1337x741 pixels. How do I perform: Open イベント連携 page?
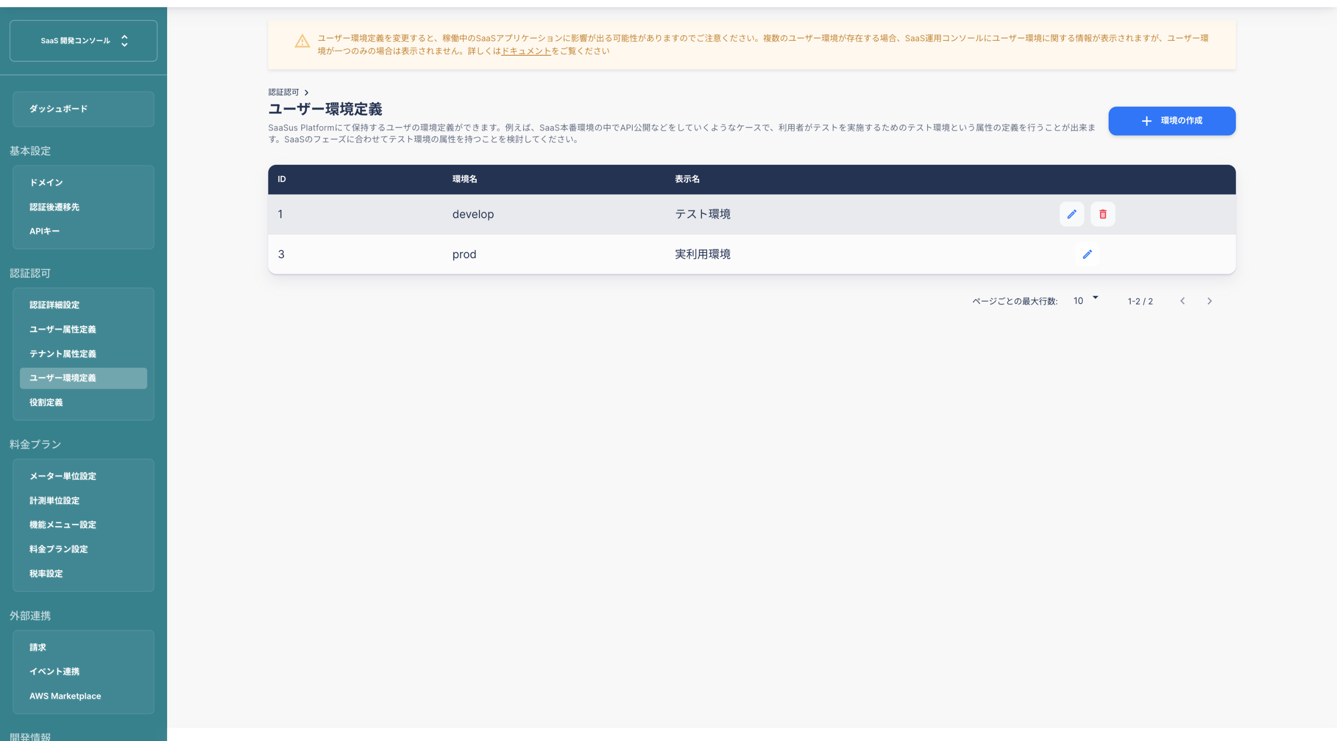(x=84, y=672)
